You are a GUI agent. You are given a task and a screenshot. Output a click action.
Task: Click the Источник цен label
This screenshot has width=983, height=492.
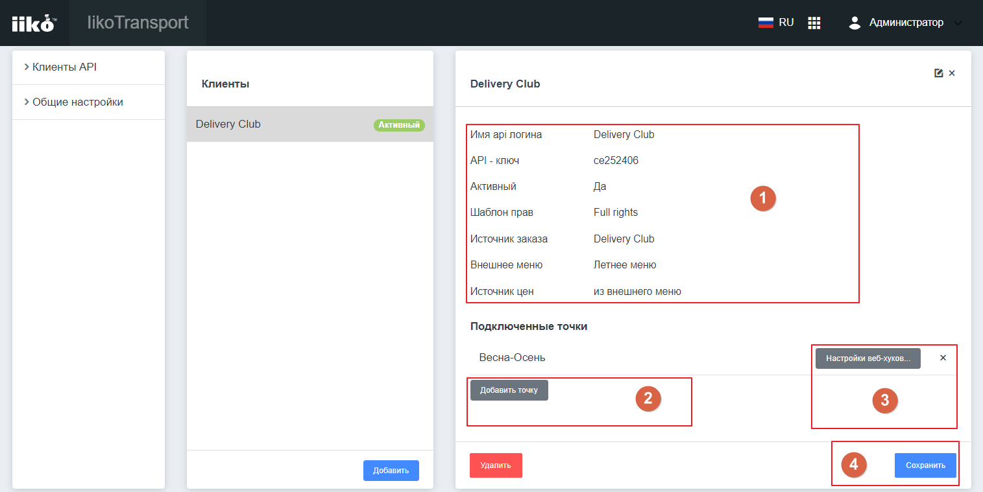click(x=502, y=291)
